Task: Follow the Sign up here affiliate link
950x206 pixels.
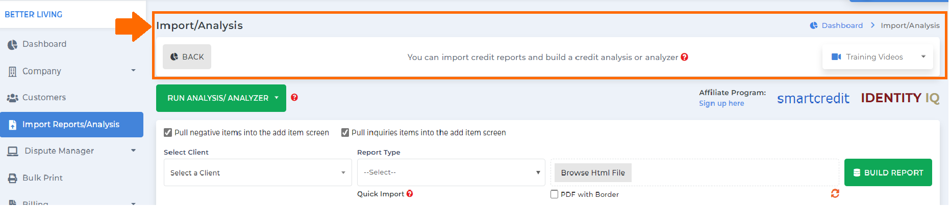Action: pos(721,103)
